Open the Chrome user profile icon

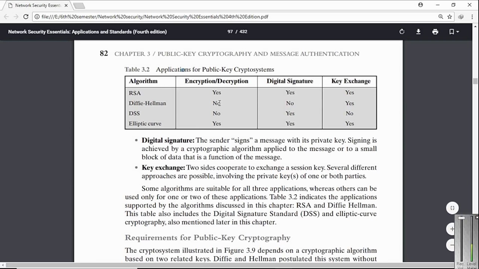pos(421,5)
